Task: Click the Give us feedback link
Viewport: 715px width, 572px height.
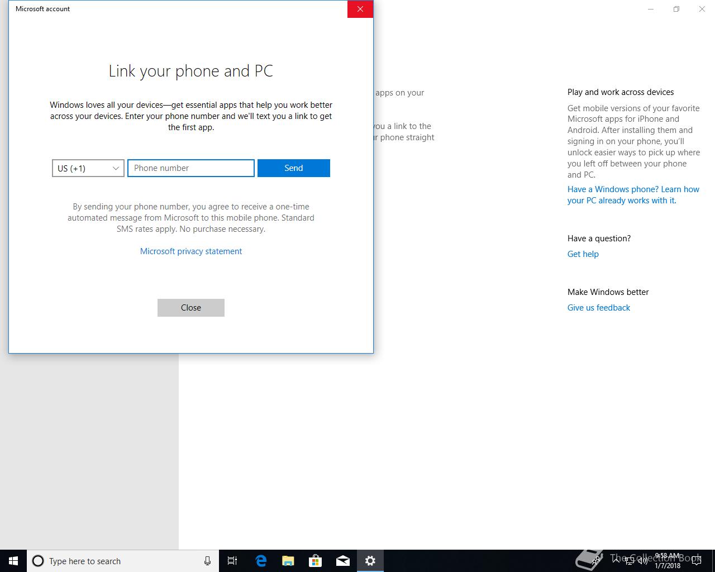Action: pos(599,308)
